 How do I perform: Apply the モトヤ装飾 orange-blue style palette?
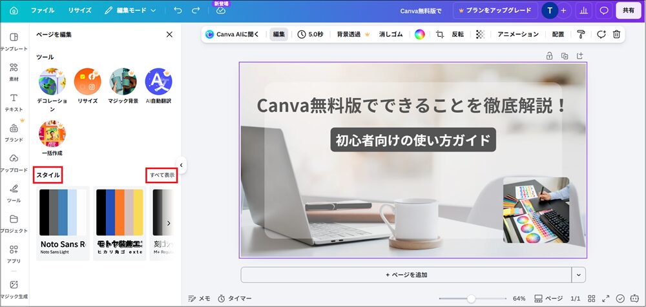point(120,223)
